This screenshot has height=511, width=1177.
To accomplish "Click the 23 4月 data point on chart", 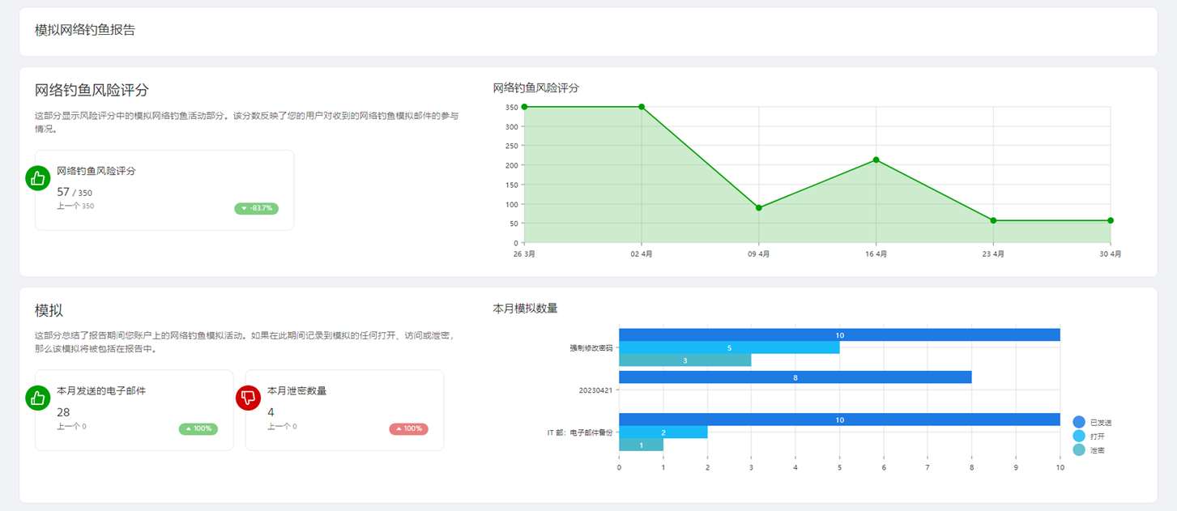I will point(993,220).
